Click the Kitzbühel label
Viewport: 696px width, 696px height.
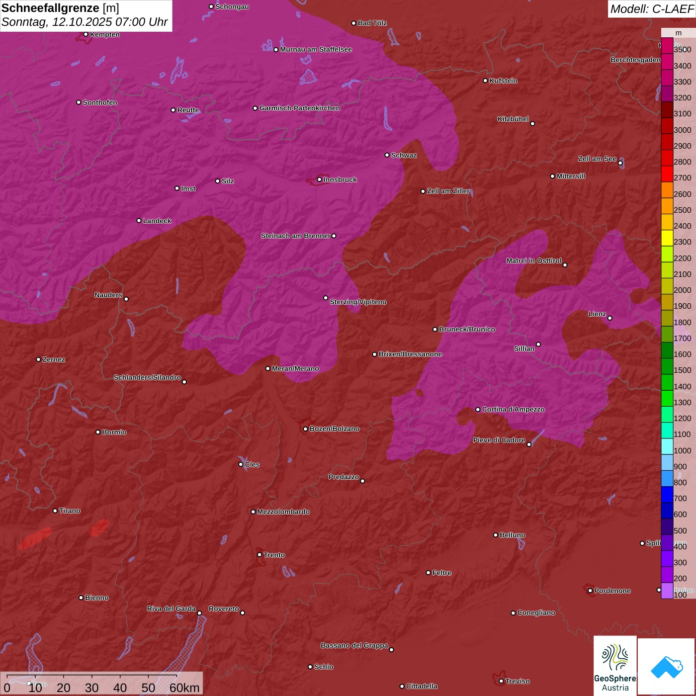point(513,119)
